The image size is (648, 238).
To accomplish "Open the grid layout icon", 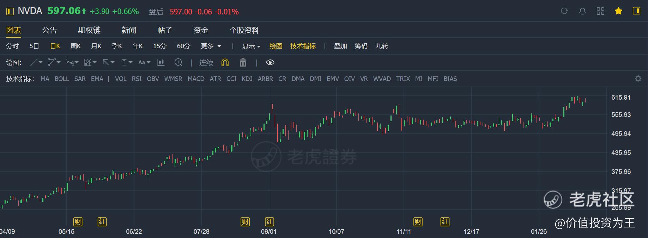I will tap(600, 11).
